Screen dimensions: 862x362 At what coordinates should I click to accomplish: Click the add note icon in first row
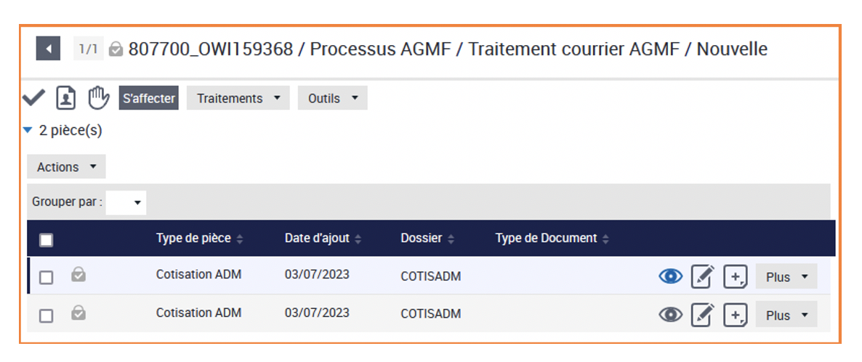pos(736,277)
